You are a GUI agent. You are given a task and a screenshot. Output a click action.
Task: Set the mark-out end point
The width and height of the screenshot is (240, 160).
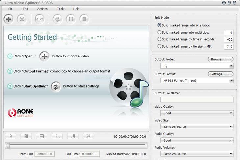(x=73, y=136)
